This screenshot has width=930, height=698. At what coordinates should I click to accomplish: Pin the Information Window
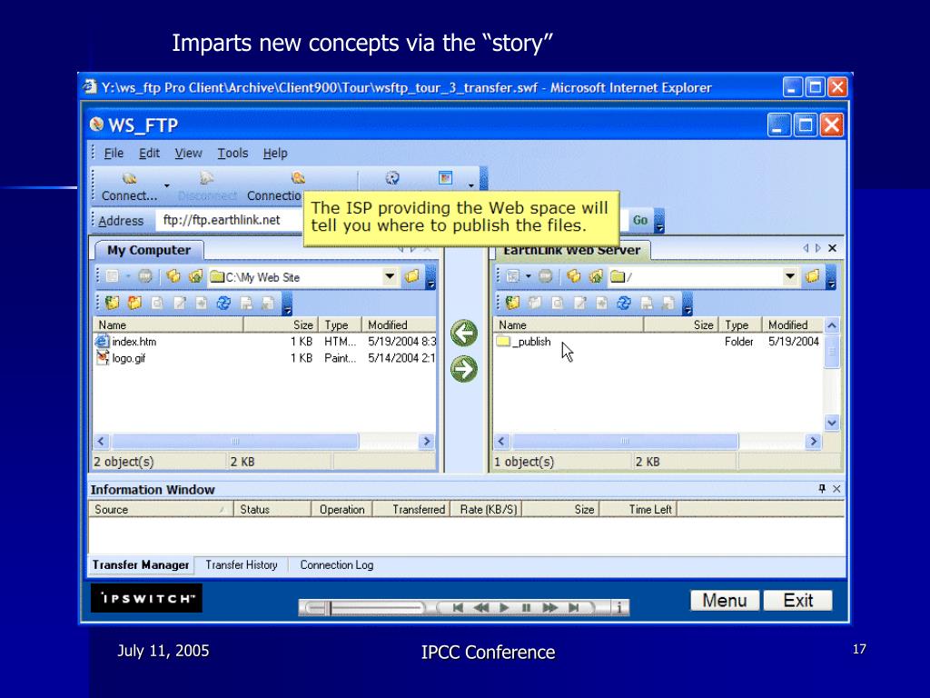pos(822,488)
